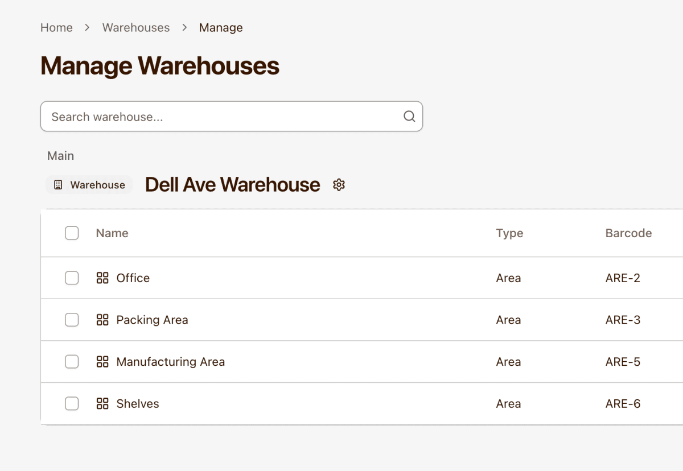Click the Main label above the warehouse

pos(61,156)
